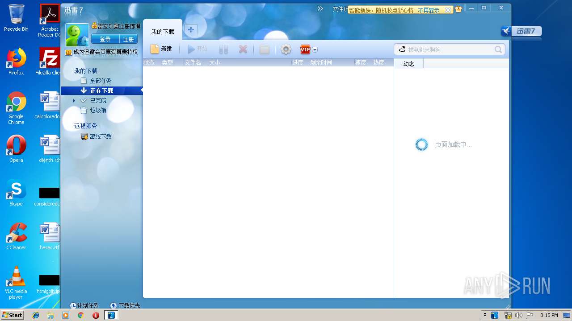Sort by the 热度 column header
The image size is (572, 321).
pos(379,63)
